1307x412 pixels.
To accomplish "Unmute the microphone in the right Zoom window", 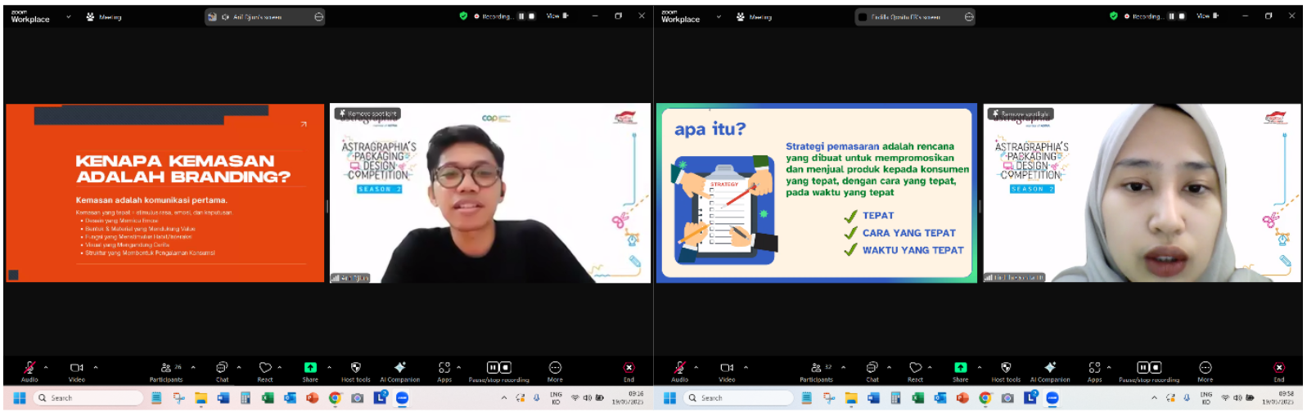I will [680, 369].
